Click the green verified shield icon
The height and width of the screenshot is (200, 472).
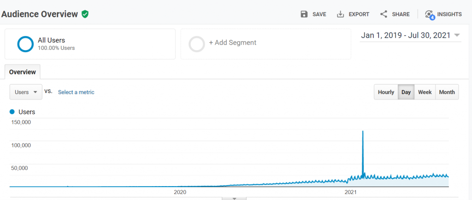[85, 14]
